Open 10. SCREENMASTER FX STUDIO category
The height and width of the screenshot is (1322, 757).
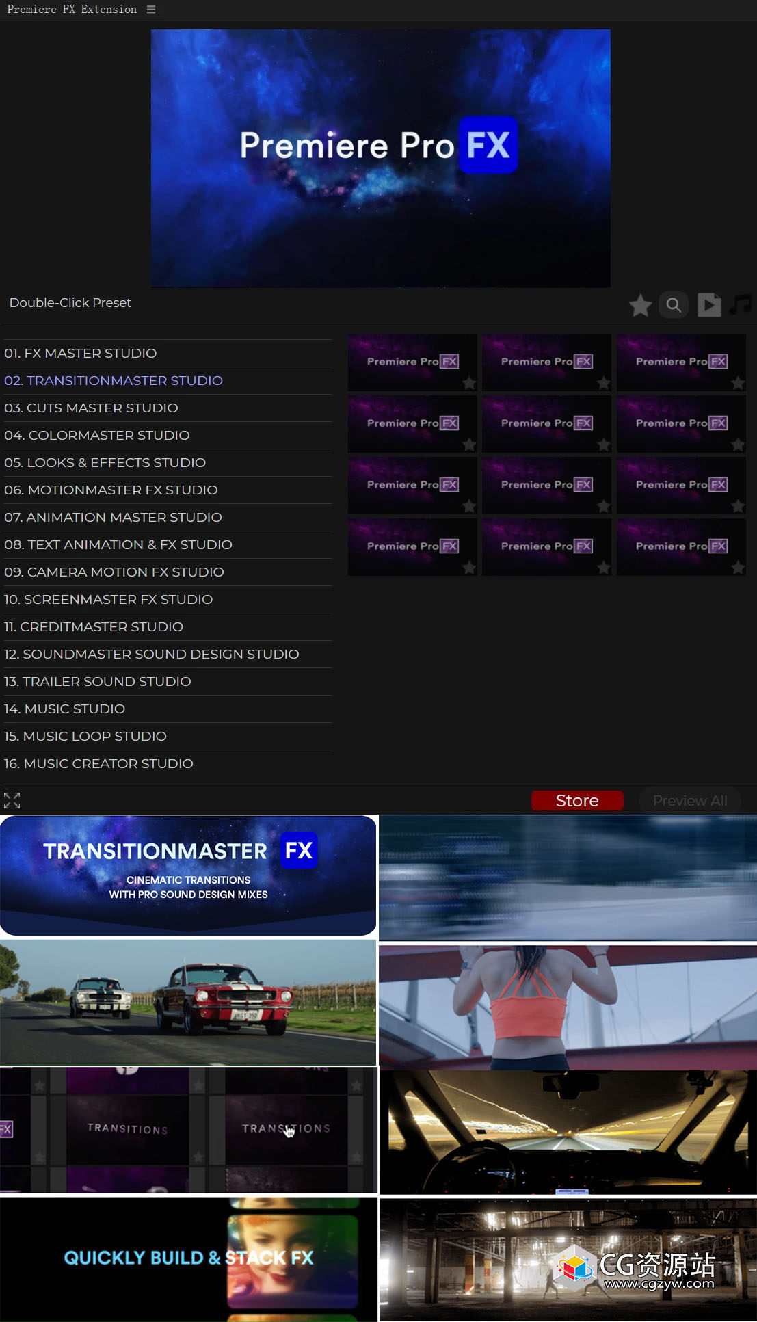(x=168, y=599)
